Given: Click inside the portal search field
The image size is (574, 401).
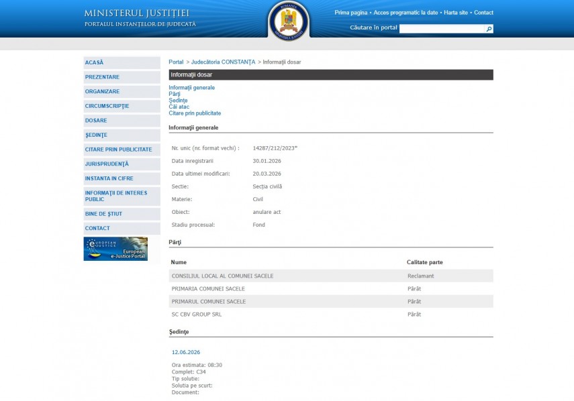Looking at the screenshot, I should click(442, 29).
